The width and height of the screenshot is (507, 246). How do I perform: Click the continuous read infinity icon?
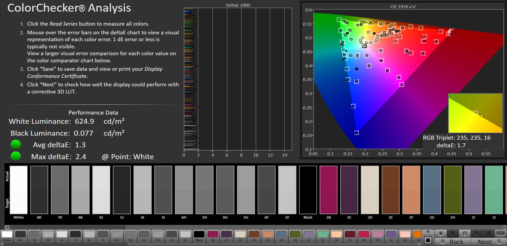tap(477, 234)
